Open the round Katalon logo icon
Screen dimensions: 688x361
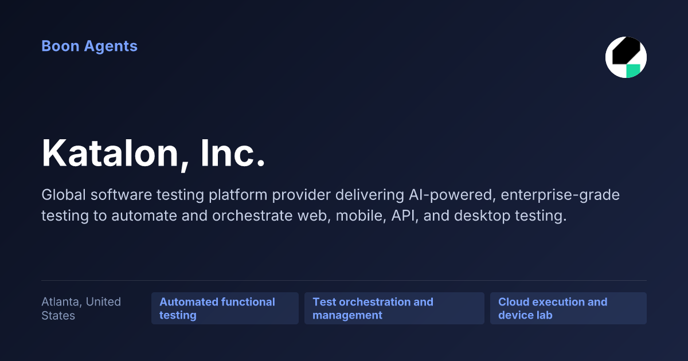626,57
